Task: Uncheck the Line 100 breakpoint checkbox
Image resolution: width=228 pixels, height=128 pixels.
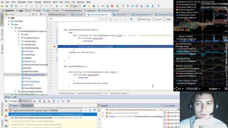Action: (165, 123)
